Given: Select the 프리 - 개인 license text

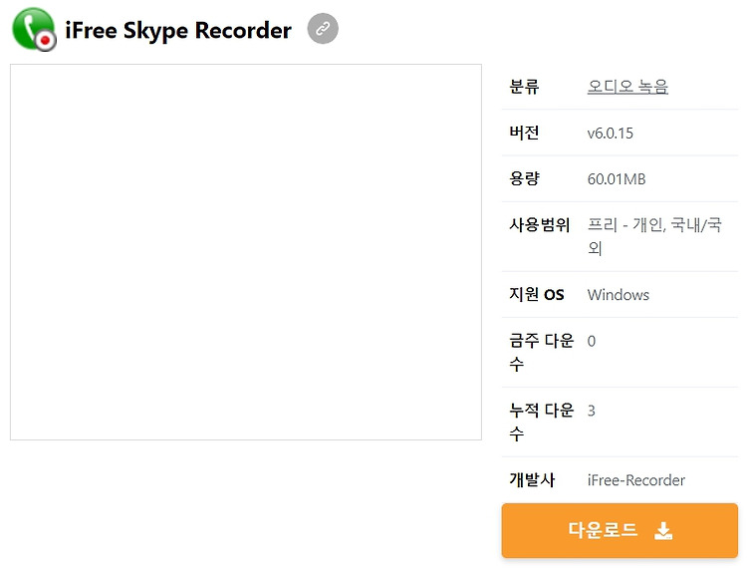Looking at the screenshot, I should point(625,224).
